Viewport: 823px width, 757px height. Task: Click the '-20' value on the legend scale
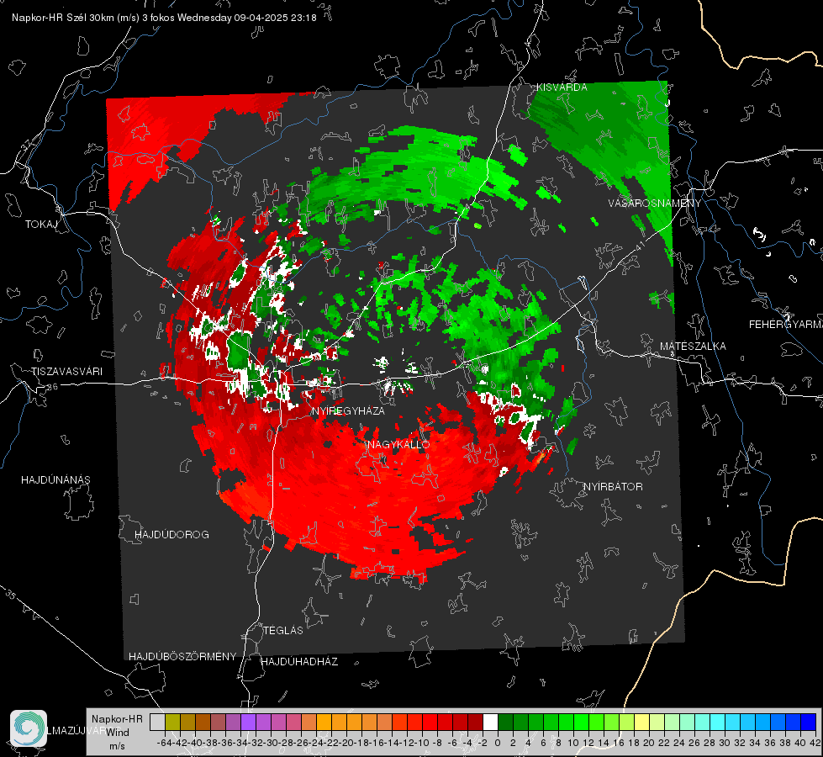pyautogui.click(x=346, y=743)
